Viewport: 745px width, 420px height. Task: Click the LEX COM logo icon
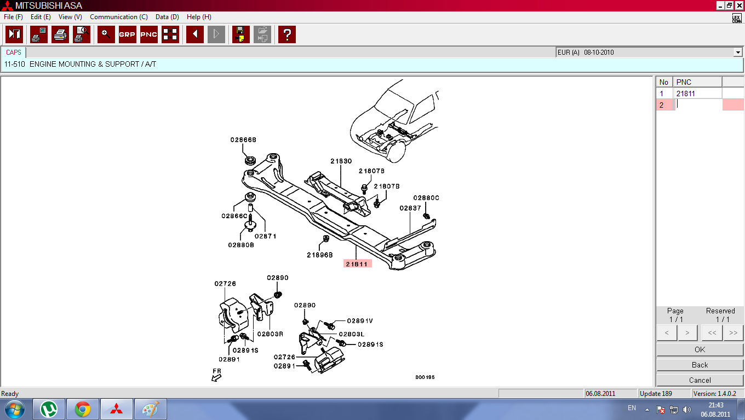coord(737,18)
